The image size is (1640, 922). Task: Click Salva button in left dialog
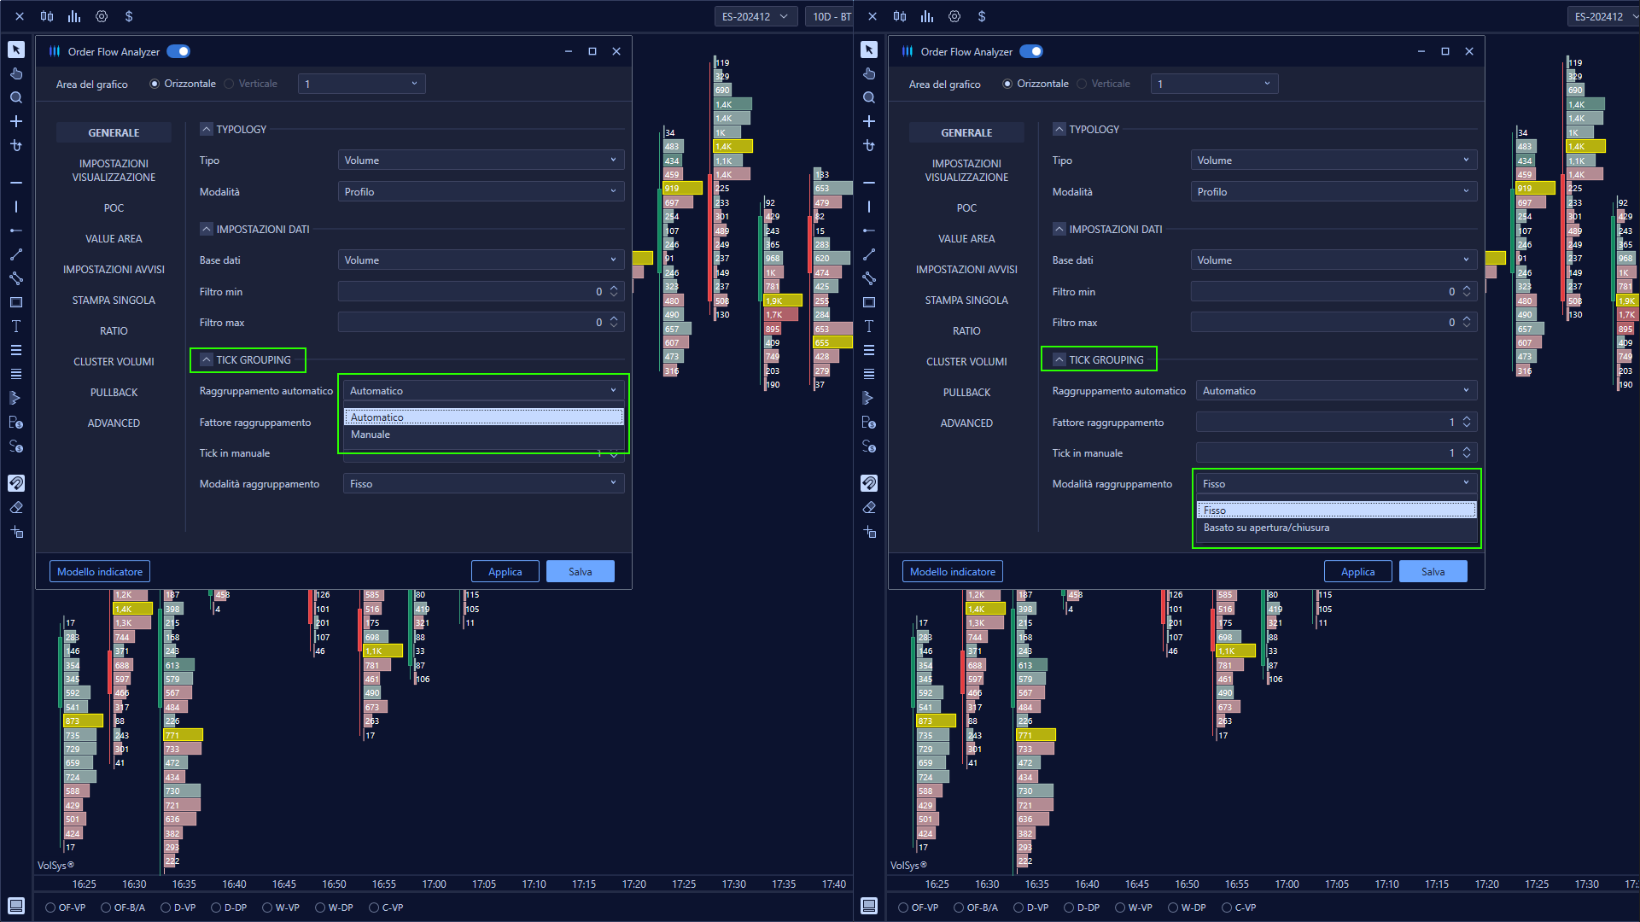(x=581, y=572)
